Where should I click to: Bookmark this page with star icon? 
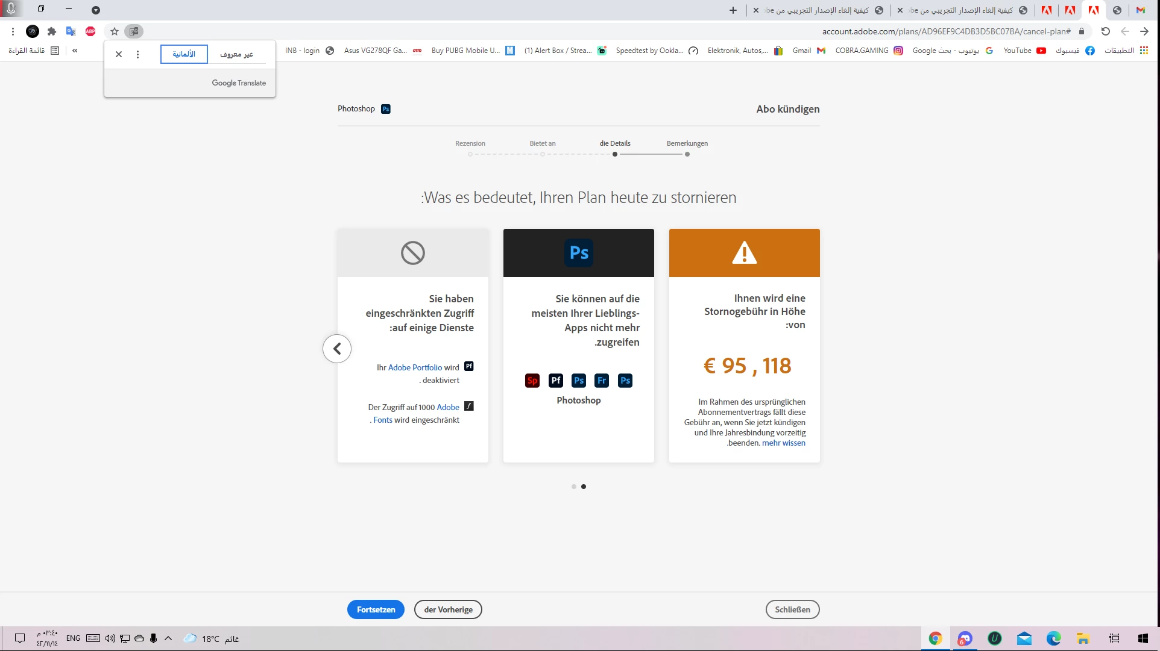pyautogui.click(x=115, y=31)
